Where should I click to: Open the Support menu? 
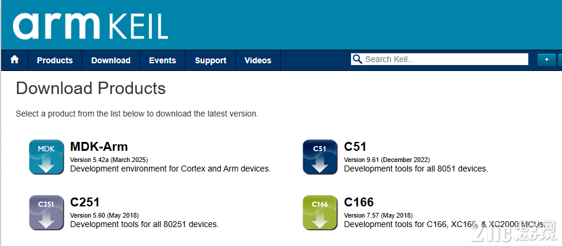click(x=210, y=60)
